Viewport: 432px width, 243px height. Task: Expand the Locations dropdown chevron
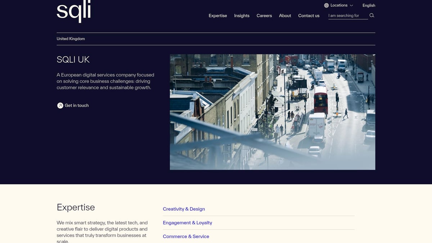(x=351, y=5)
